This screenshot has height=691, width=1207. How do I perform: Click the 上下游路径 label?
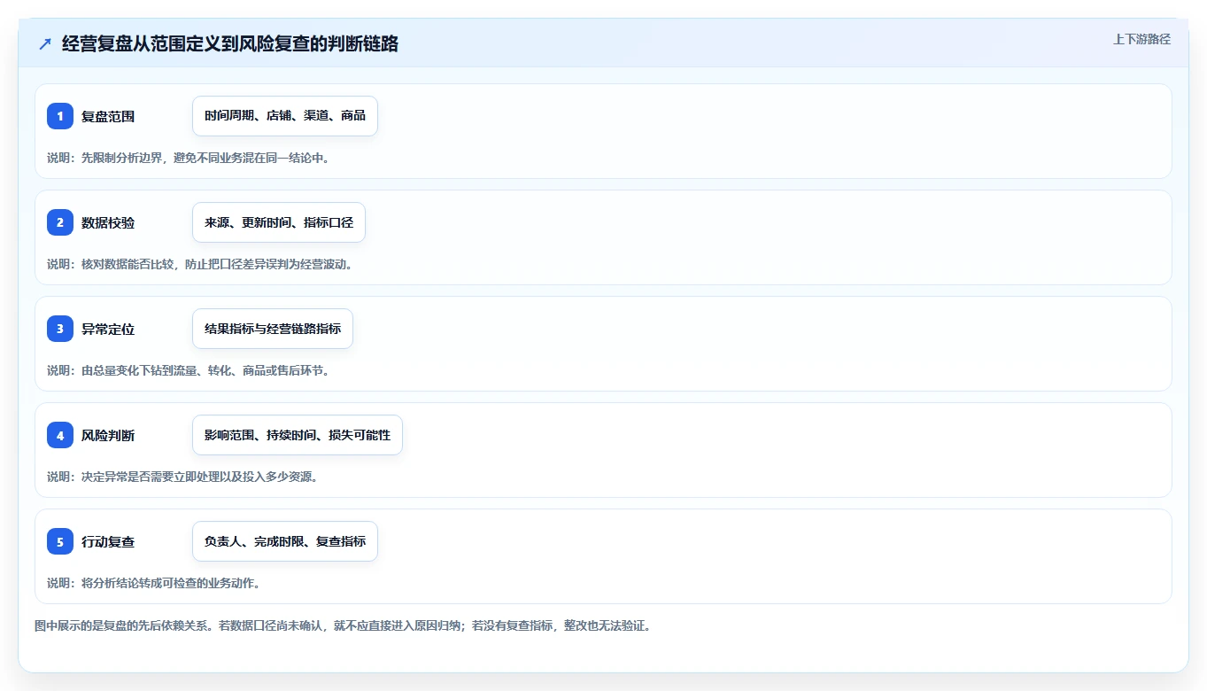click(1141, 39)
